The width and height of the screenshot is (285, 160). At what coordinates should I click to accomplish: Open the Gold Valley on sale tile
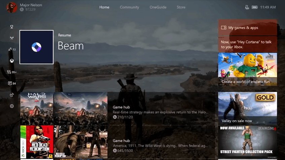pos(247,108)
